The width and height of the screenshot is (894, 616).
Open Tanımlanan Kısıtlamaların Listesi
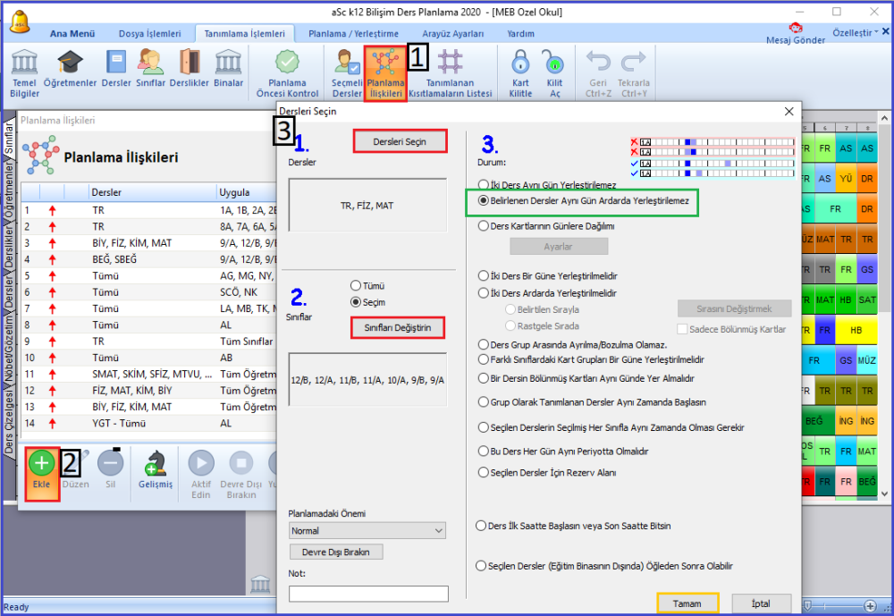(451, 73)
